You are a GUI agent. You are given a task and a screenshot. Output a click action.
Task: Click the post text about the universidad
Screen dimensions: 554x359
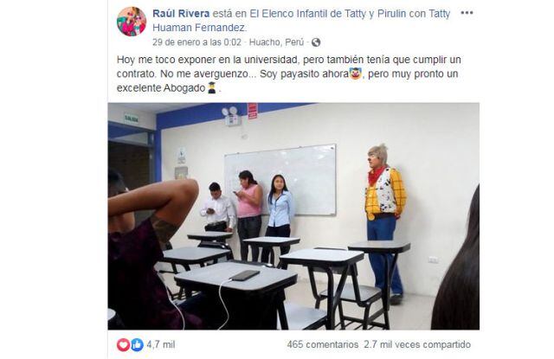pos(289,74)
